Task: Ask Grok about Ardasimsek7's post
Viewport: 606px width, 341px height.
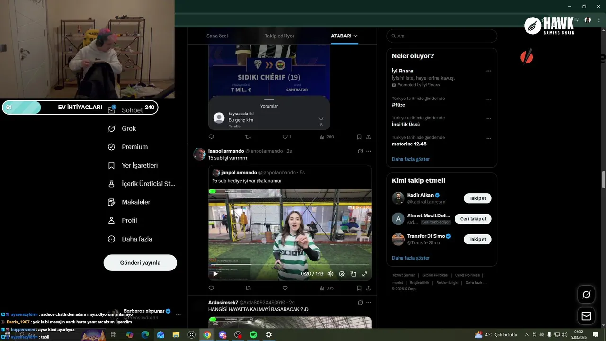Action: coord(360,303)
